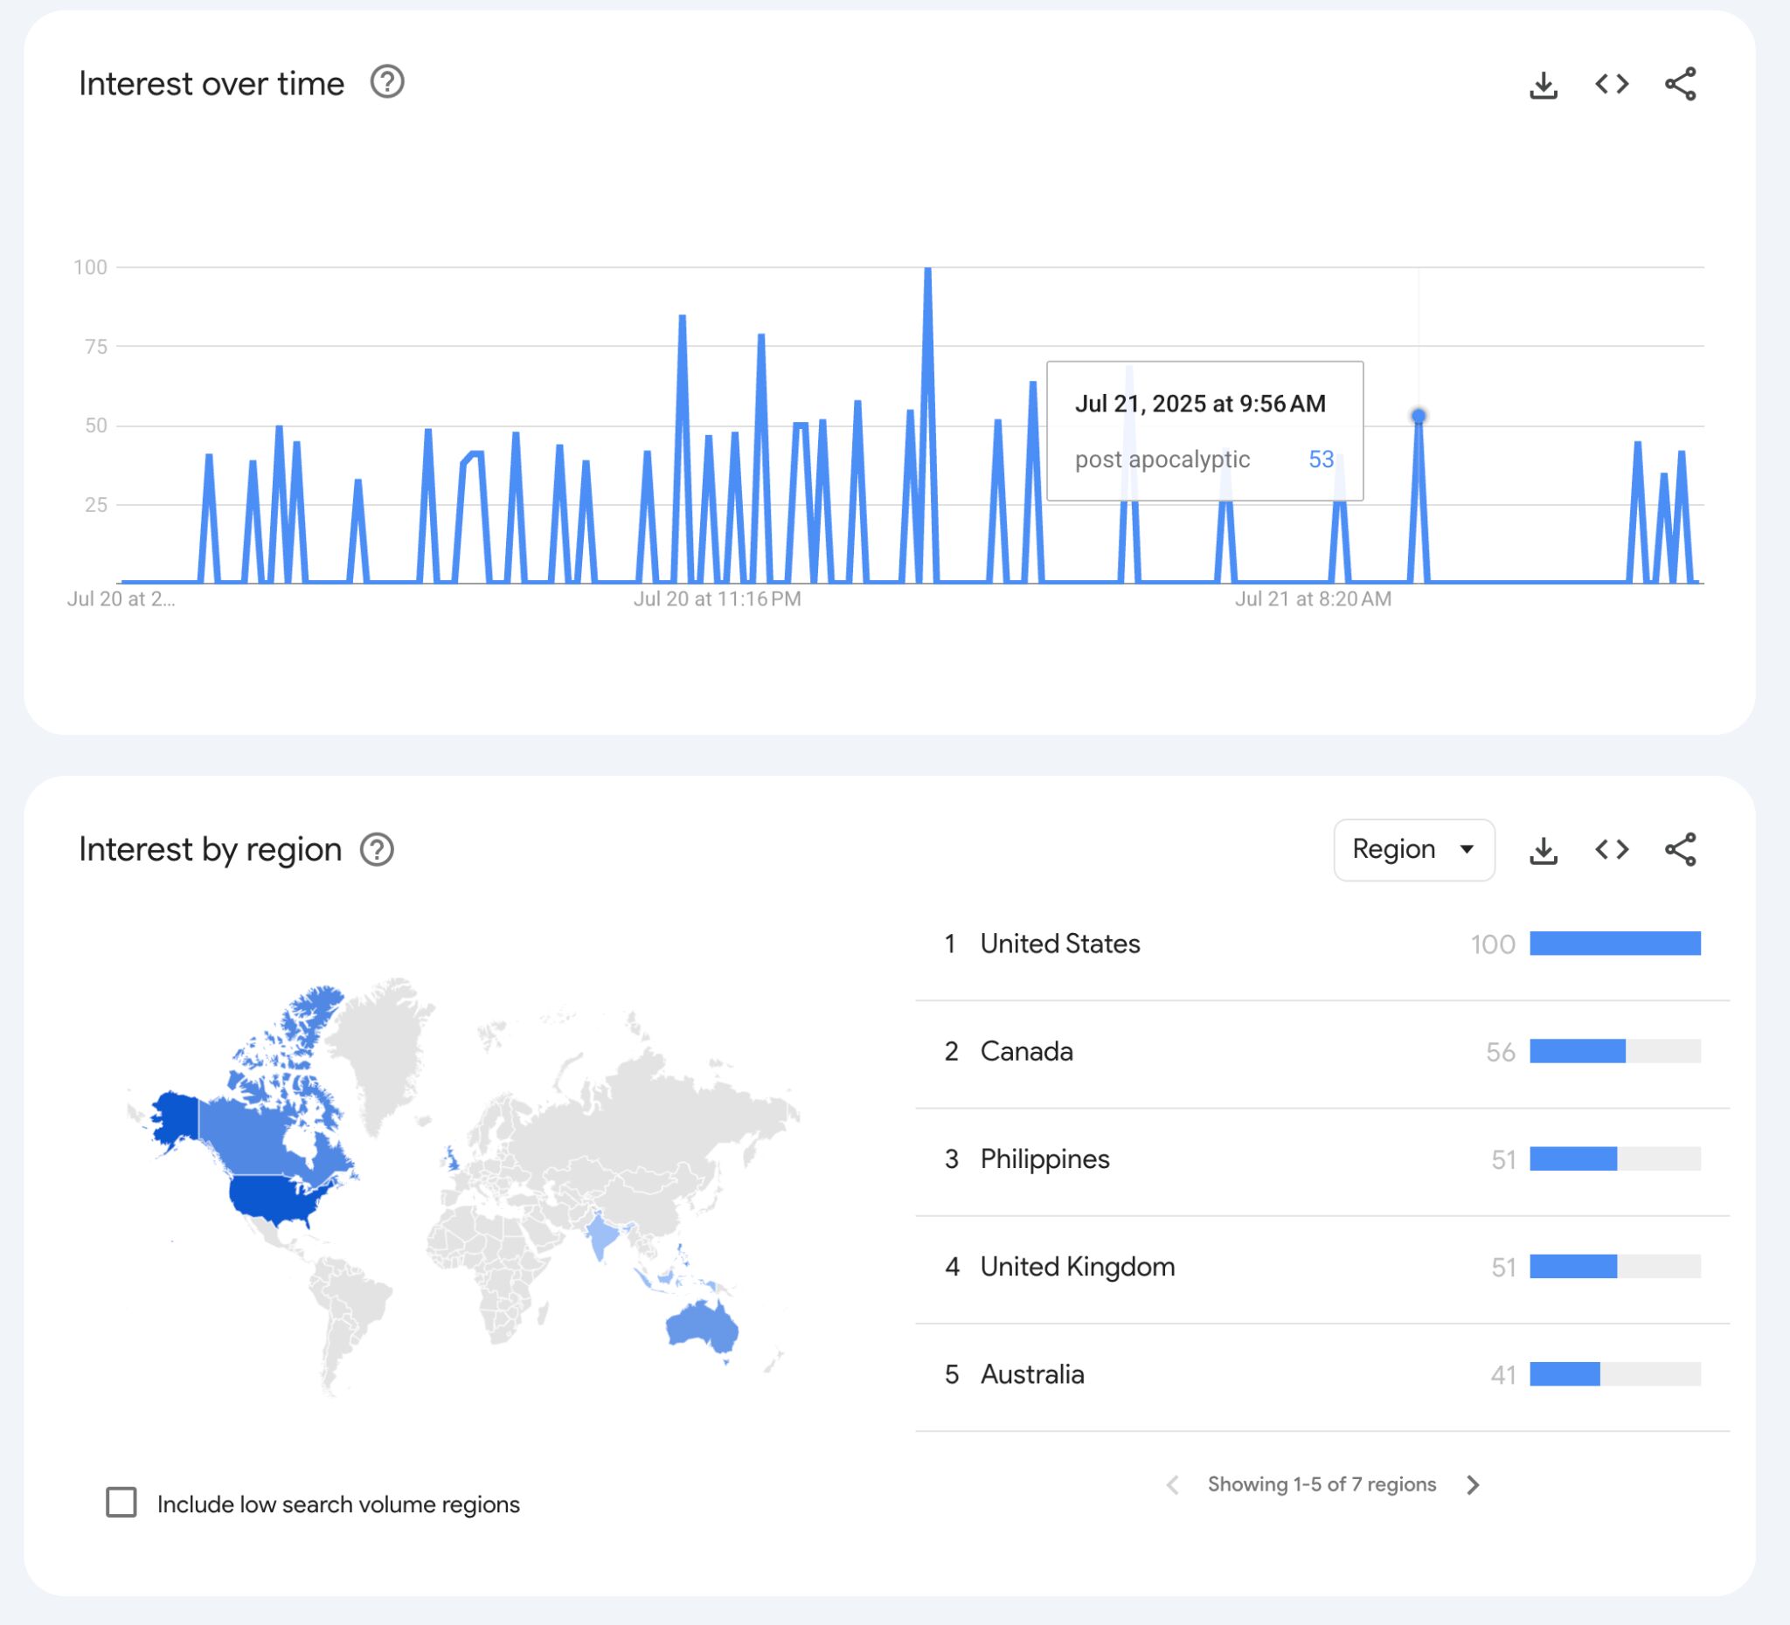Select Canada in region list

pyautogui.click(x=1026, y=1052)
